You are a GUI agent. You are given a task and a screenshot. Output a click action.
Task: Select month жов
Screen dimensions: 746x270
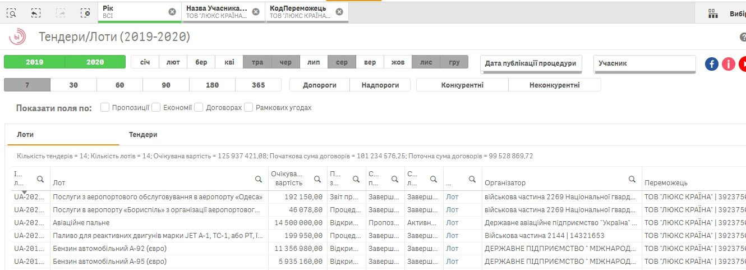pos(398,62)
